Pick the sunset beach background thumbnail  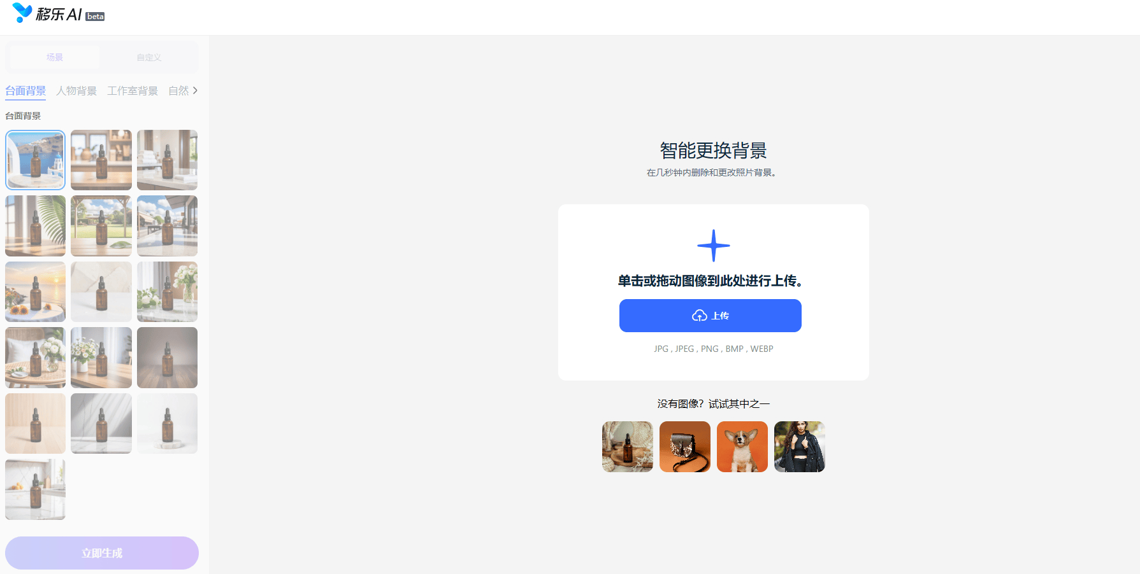(36, 291)
